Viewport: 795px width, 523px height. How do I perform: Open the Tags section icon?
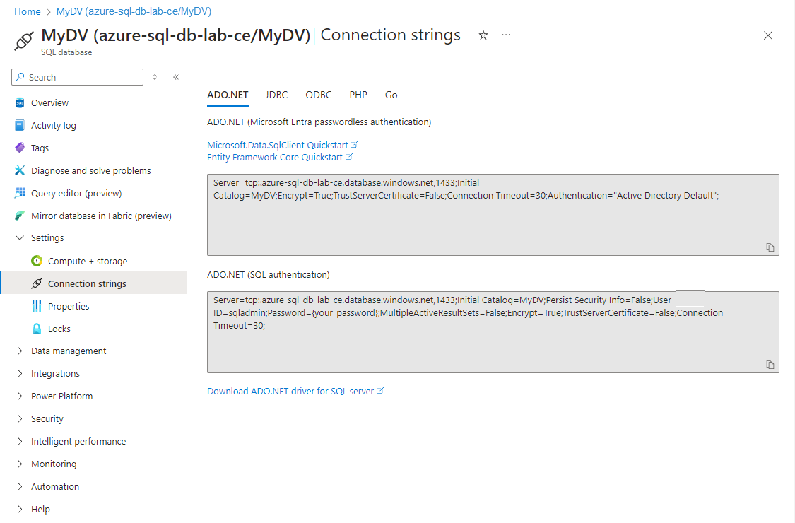tap(18, 147)
